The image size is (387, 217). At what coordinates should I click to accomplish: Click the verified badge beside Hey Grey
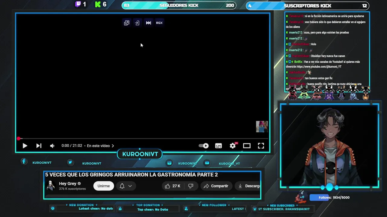click(x=79, y=184)
